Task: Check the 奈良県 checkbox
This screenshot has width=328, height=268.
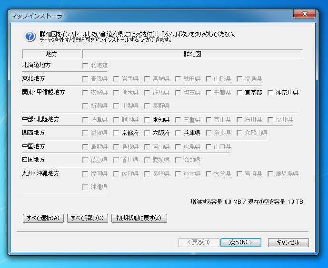Action: point(209,133)
